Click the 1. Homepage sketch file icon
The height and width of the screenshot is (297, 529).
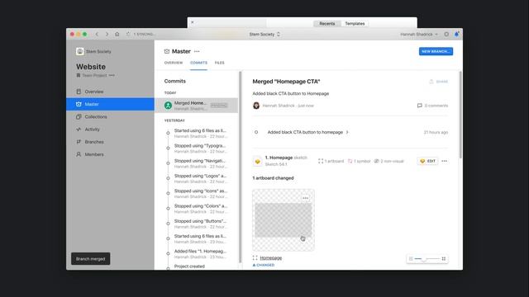tap(257, 162)
